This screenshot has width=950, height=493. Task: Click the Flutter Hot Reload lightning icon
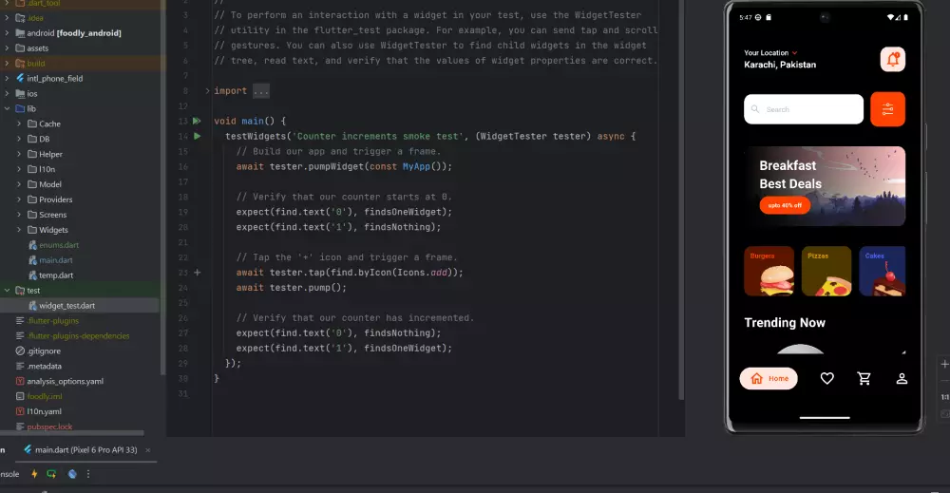click(34, 474)
